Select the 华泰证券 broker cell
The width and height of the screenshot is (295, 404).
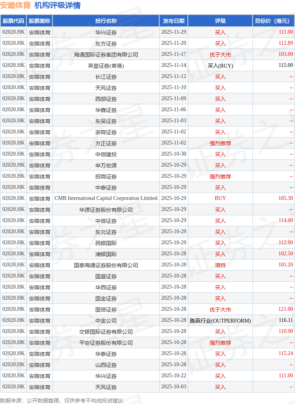pyautogui.click(x=106, y=354)
